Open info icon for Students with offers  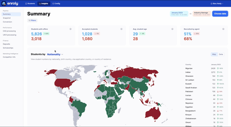click(70, 29)
